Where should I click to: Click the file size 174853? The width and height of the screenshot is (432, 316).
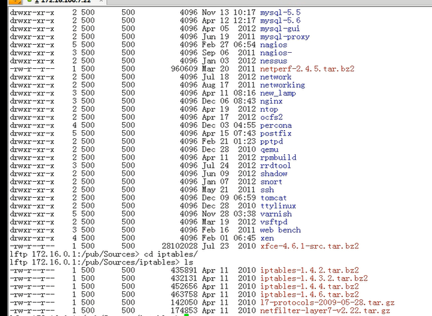(184, 310)
